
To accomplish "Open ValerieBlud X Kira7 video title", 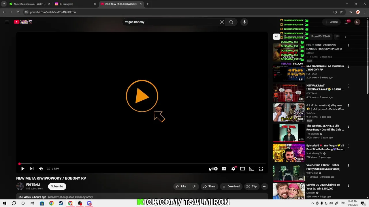I will 324,167.
